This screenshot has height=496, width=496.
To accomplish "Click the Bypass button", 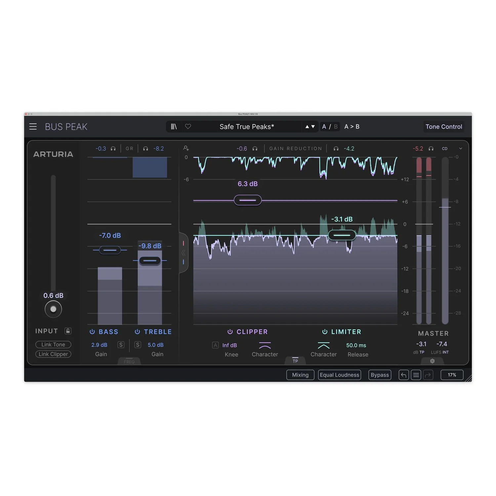I will click(x=380, y=375).
